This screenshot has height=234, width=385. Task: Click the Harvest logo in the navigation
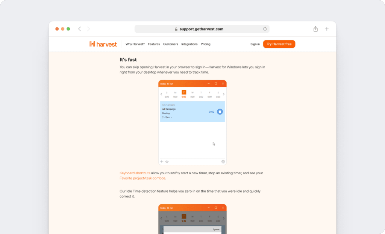[103, 44]
